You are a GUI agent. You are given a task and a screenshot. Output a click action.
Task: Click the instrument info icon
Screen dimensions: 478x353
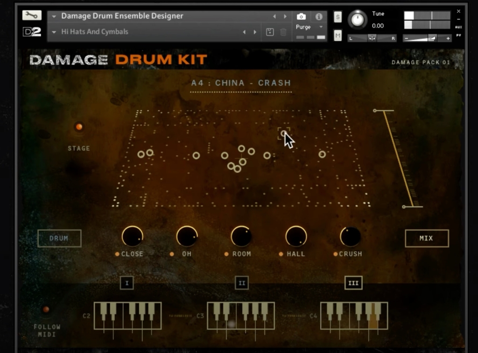point(319,16)
